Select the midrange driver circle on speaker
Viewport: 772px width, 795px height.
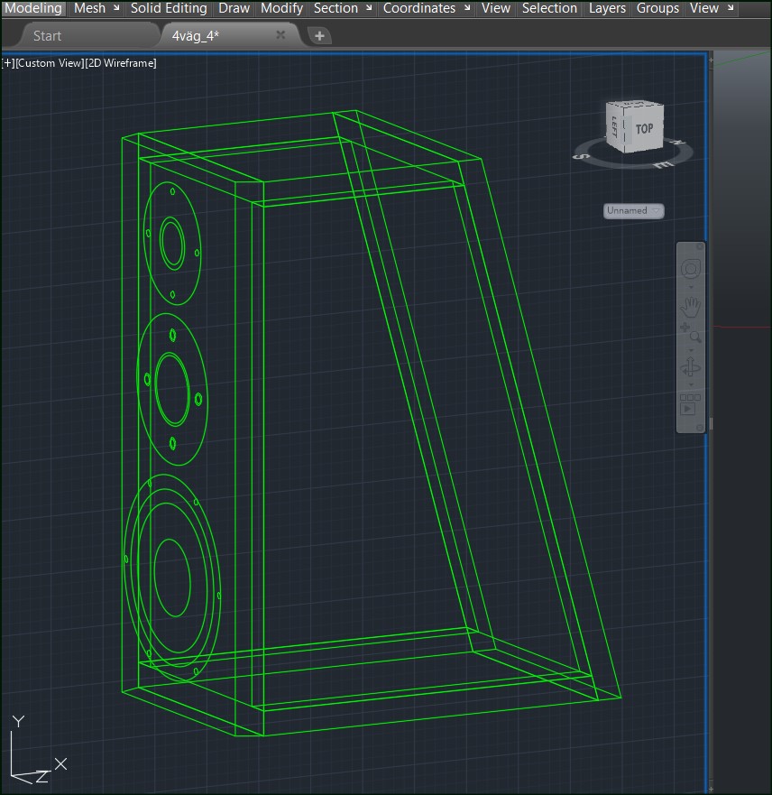(172, 390)
